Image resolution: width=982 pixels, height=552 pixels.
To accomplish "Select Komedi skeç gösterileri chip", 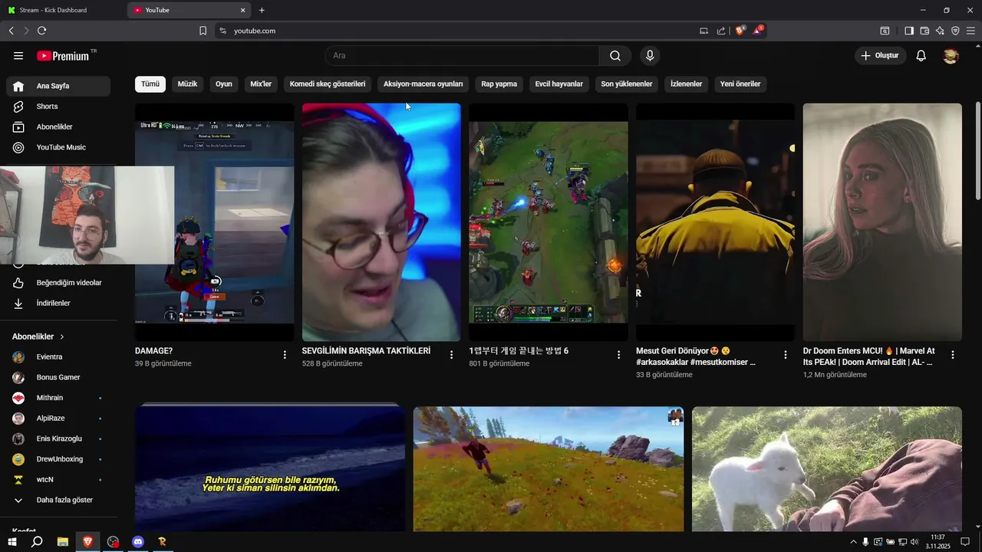I will (x=328, y=84).
